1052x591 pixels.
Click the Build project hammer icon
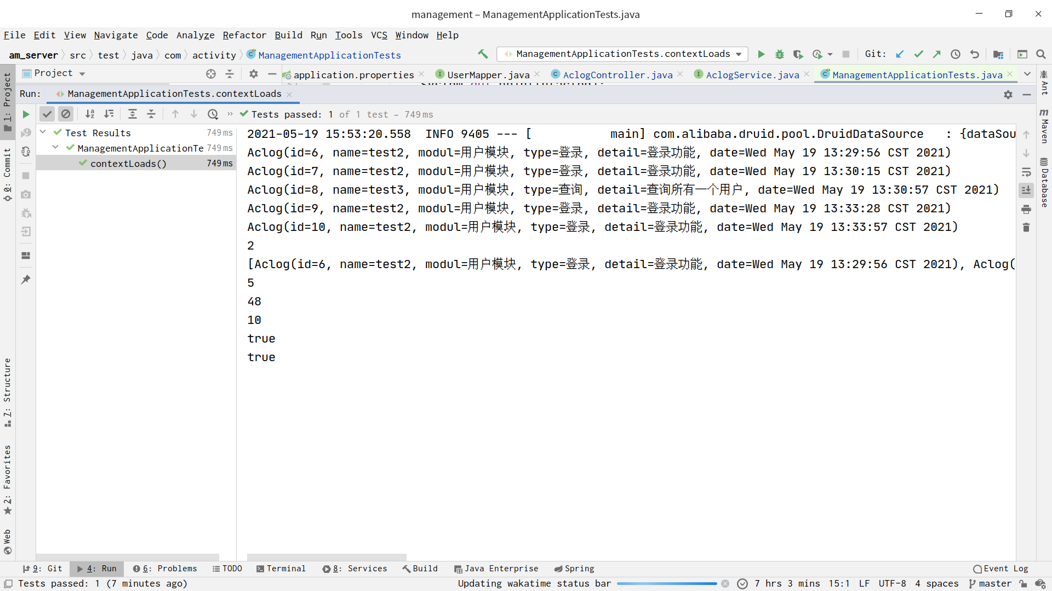click(x=483, y=54)
